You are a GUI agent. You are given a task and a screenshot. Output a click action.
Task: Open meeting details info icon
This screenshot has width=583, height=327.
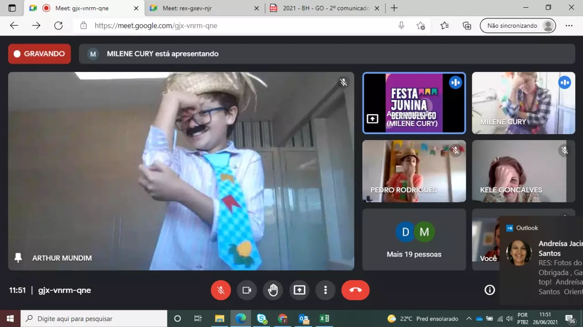(x=490, y=290)
